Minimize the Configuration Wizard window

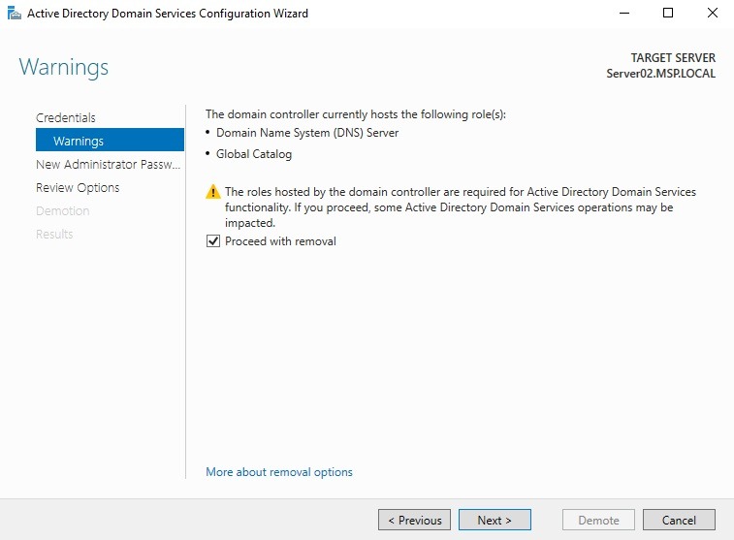(622, 14)
